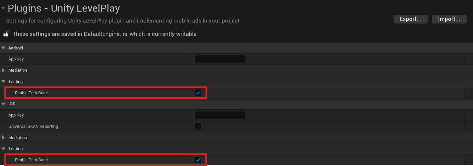The image size is (473, 166).
Task: Enable the Universal SKAN Reporting checkbox
Action: [x=198, y=126]
